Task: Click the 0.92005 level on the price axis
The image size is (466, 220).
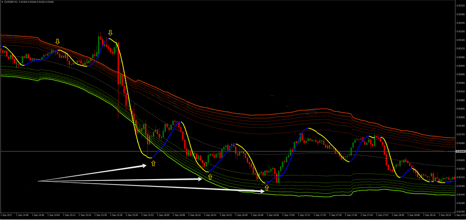Action: tap(460, 75)
